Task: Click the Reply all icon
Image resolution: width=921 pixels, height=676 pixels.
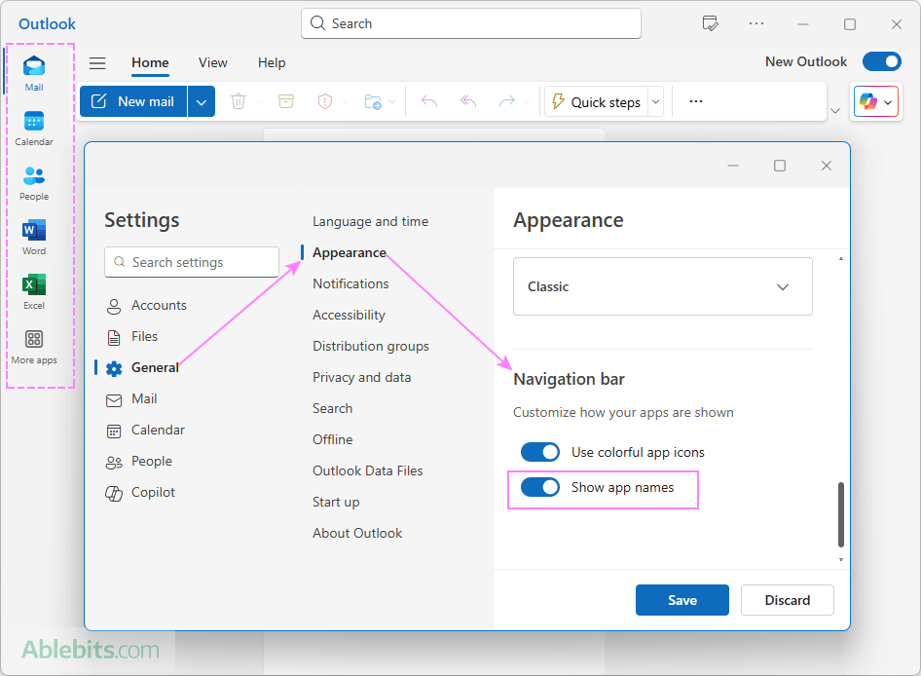Action: 468,101
